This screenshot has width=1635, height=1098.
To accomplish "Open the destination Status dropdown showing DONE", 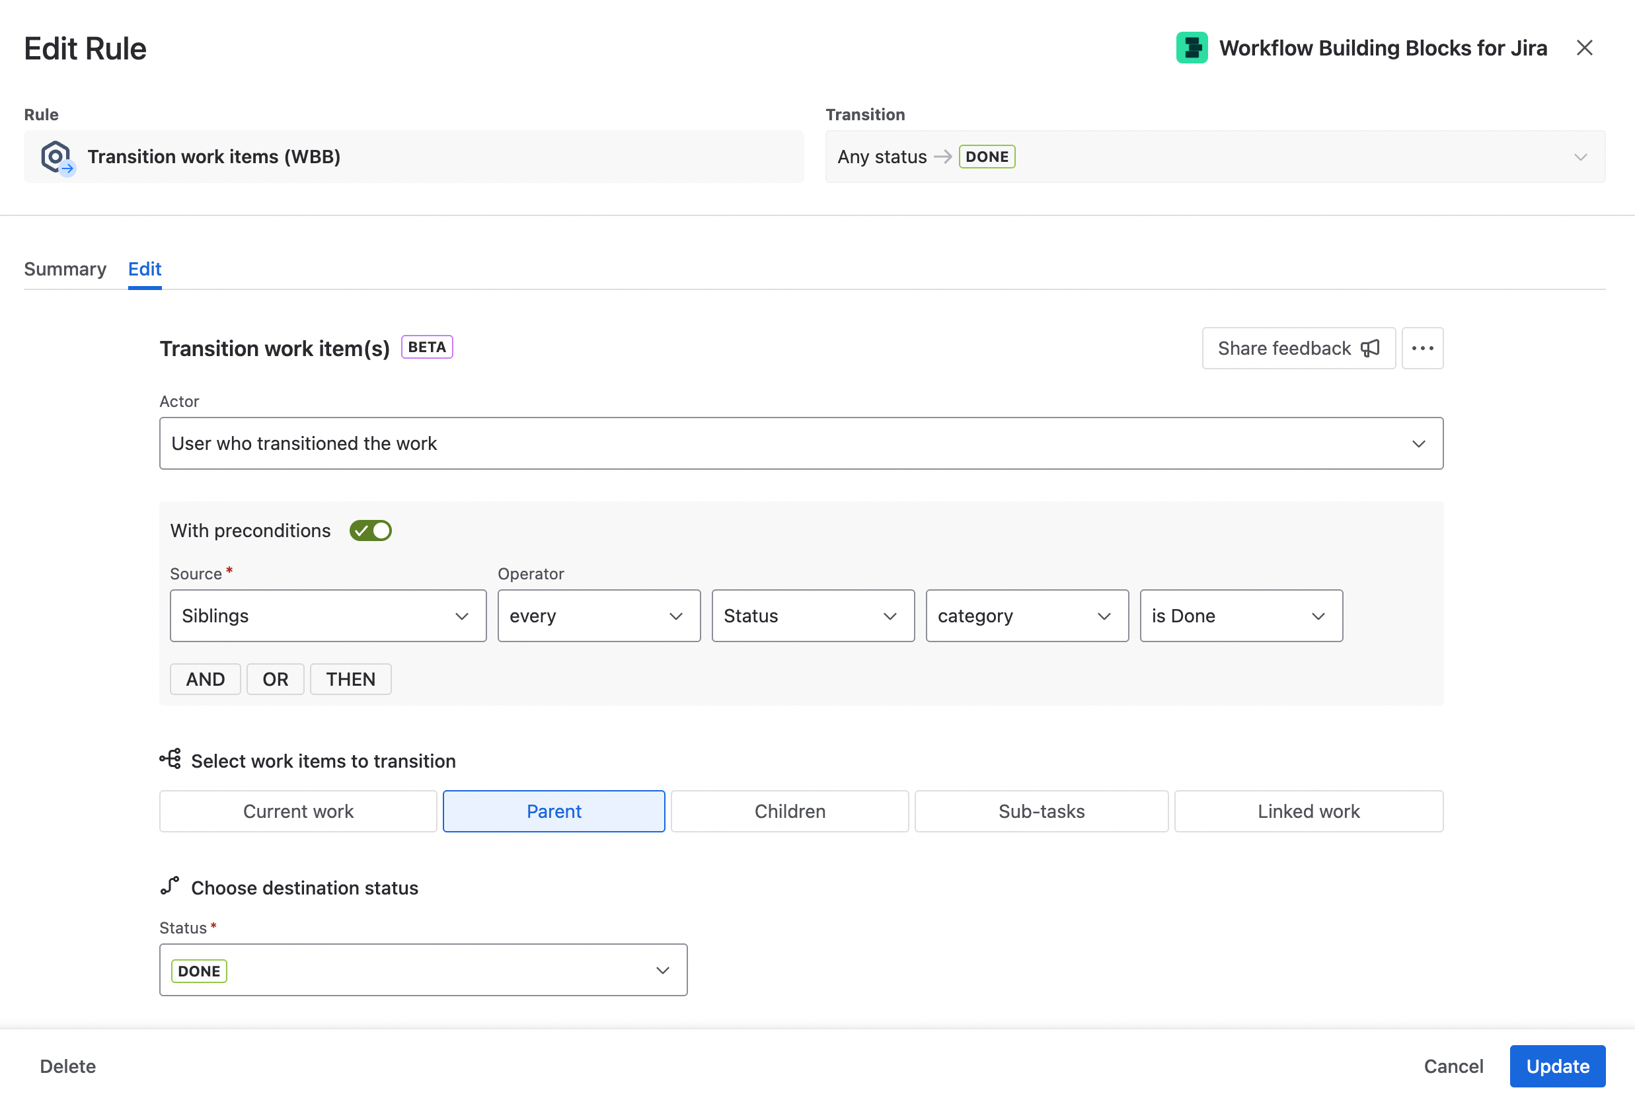I will pos(422,970).
